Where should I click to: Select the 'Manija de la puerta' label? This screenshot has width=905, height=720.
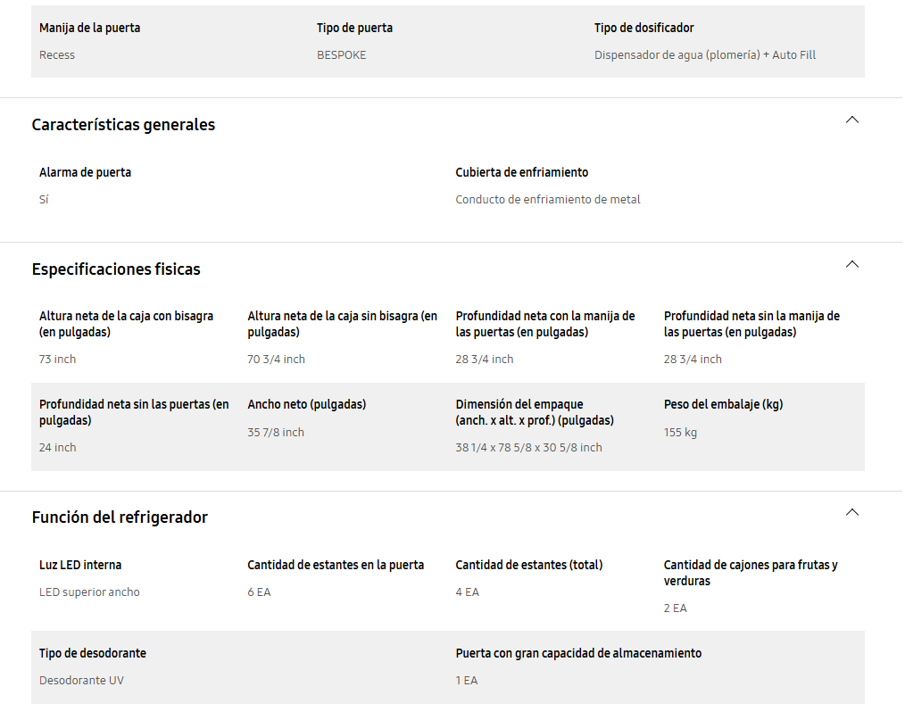click(89, 28)
